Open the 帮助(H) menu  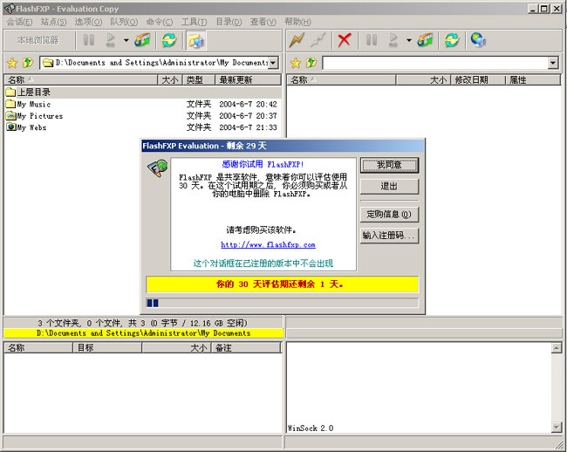click(x=297, y=22)
